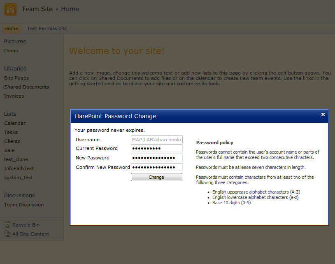Open Shared Documents library
The image size is (335, 264).
26,87
